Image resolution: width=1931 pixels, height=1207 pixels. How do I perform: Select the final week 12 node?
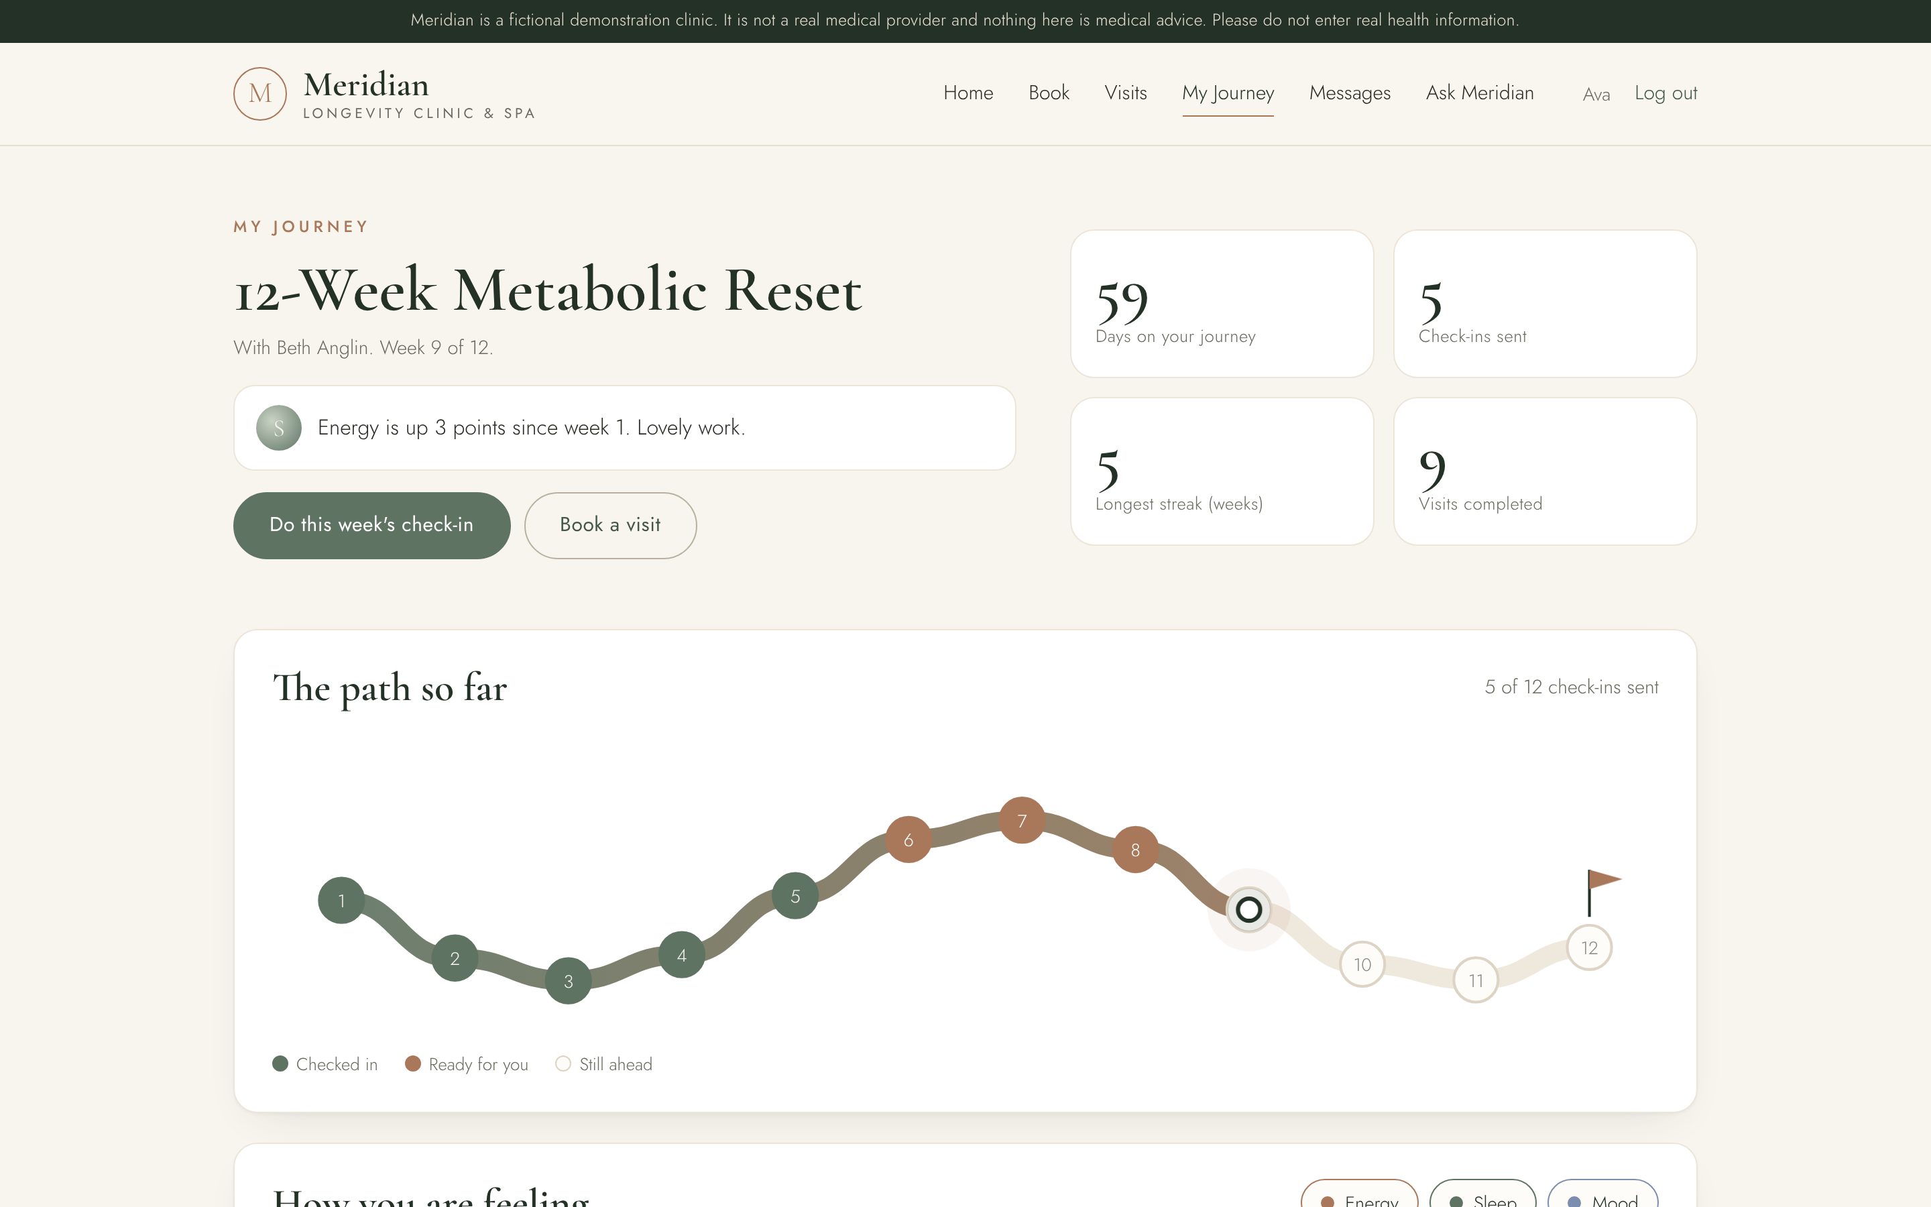pos(1588,947)
